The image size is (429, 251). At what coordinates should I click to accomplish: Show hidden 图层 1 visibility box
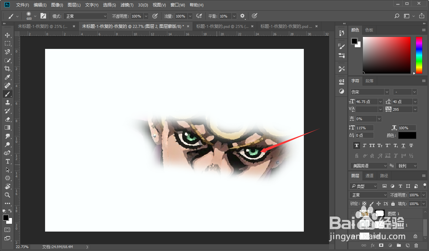click(x=353, y=214)
